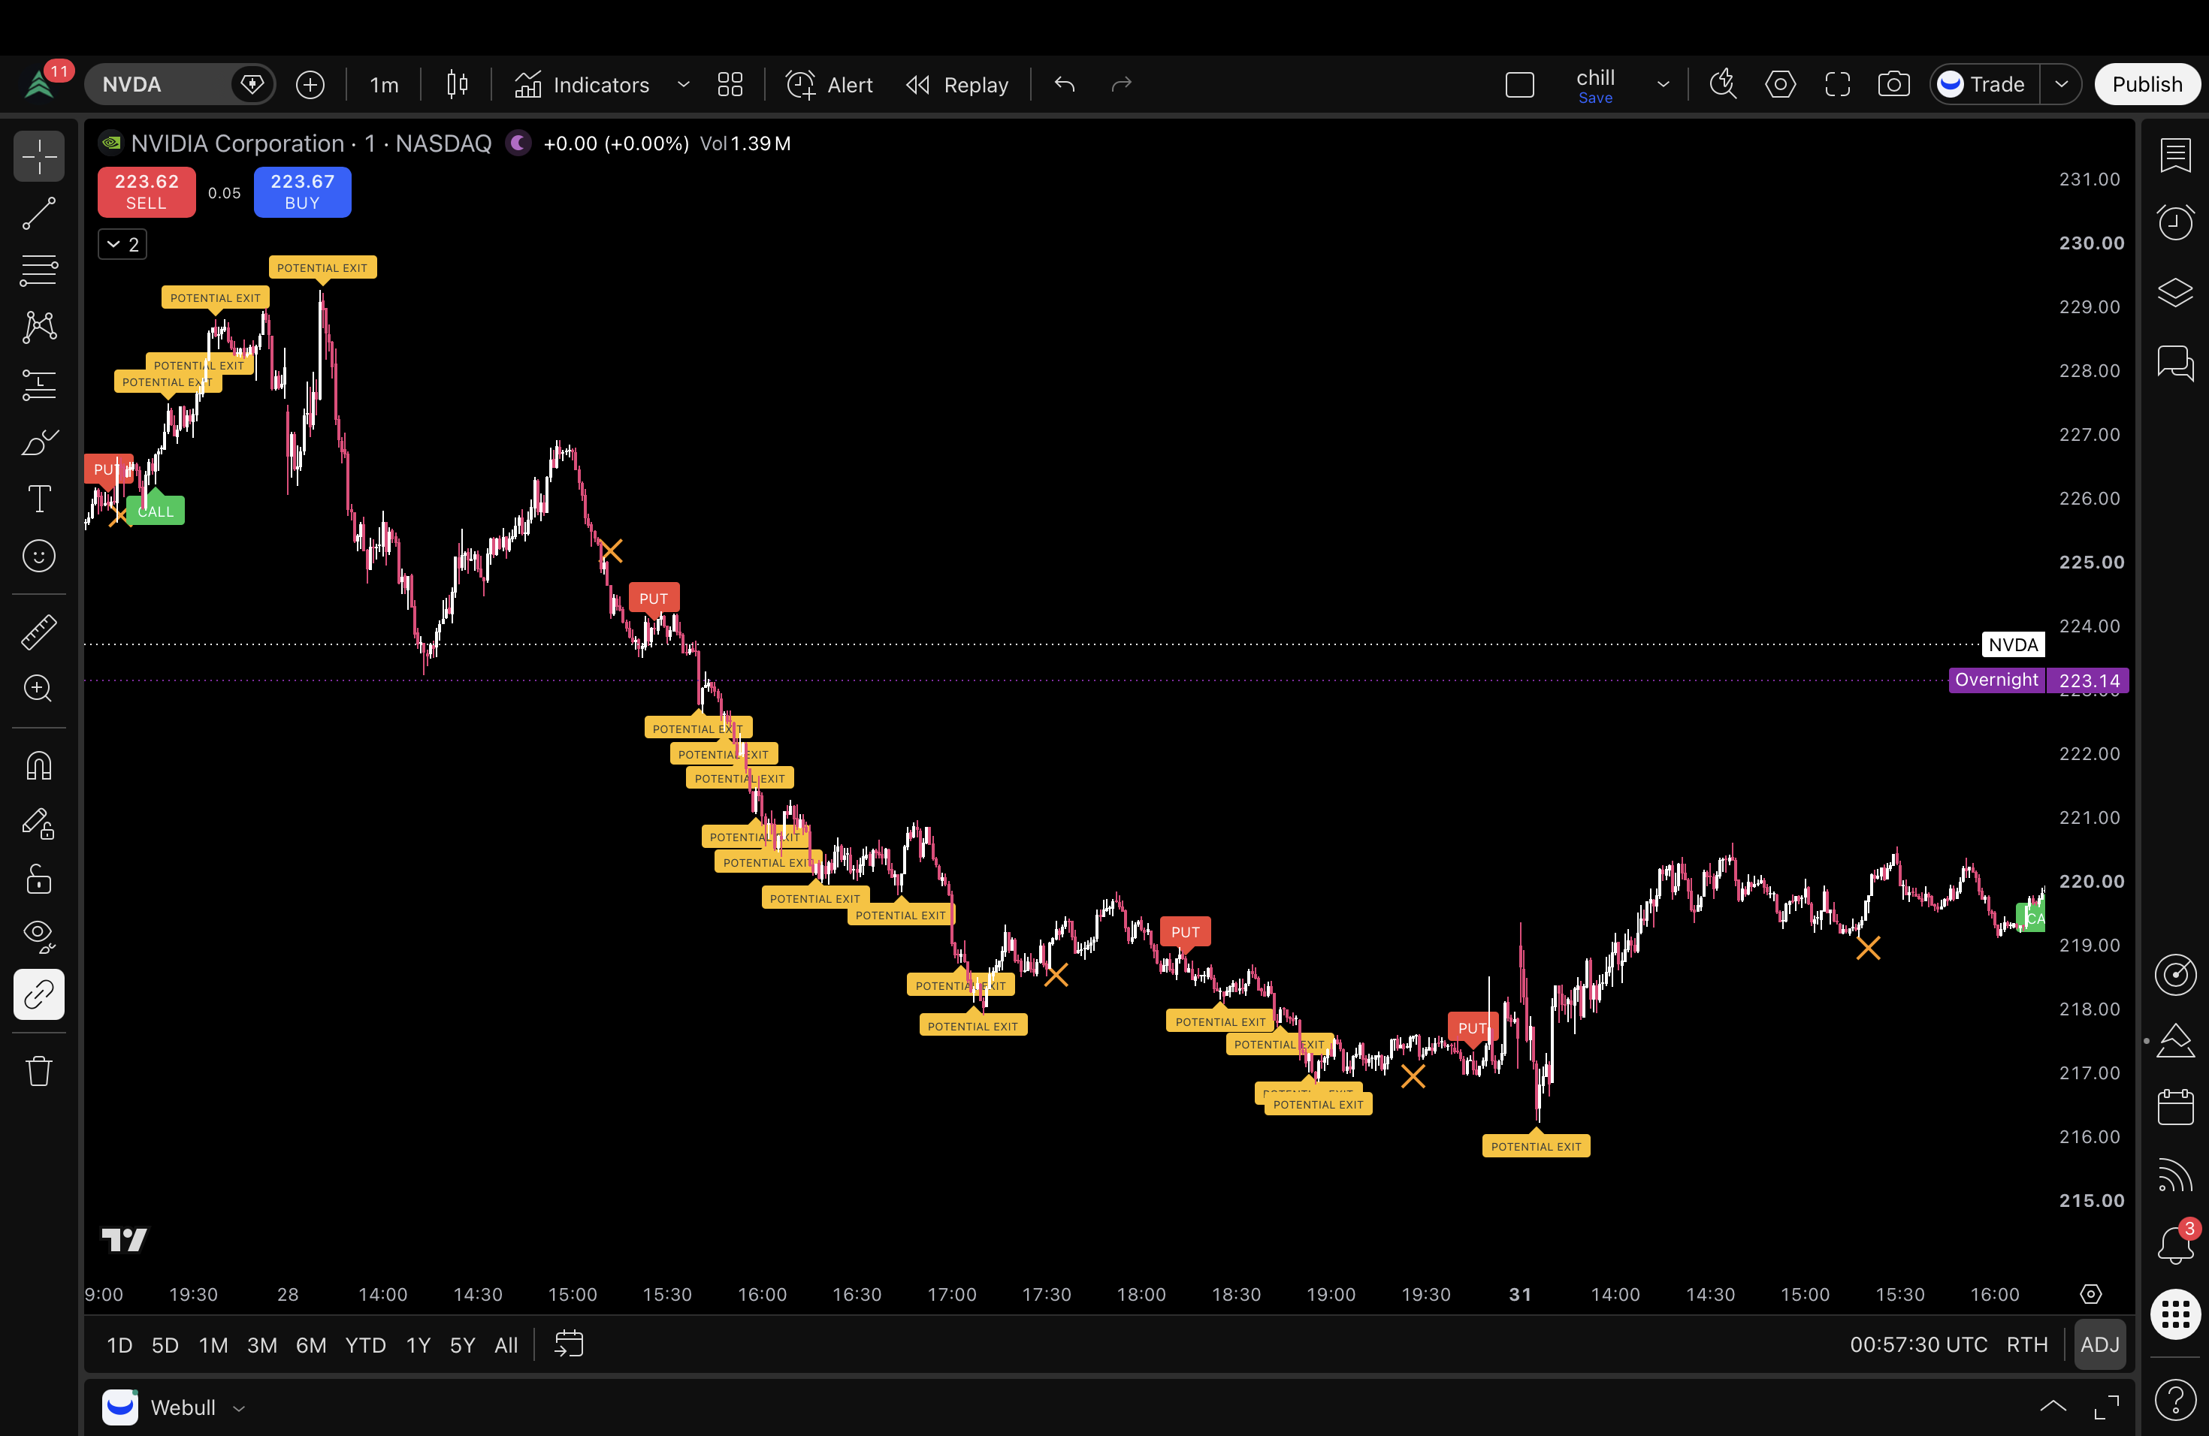Toggle the ADJ adjusted data button

pyautogui.click(x=2099, y=1345)
